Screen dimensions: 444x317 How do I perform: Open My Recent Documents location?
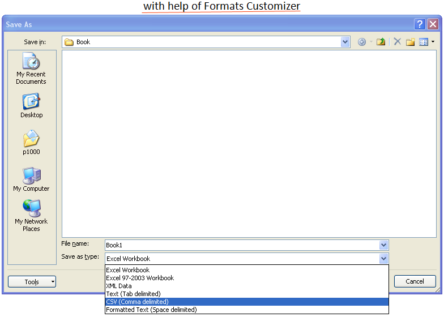[x=31, y=68]
